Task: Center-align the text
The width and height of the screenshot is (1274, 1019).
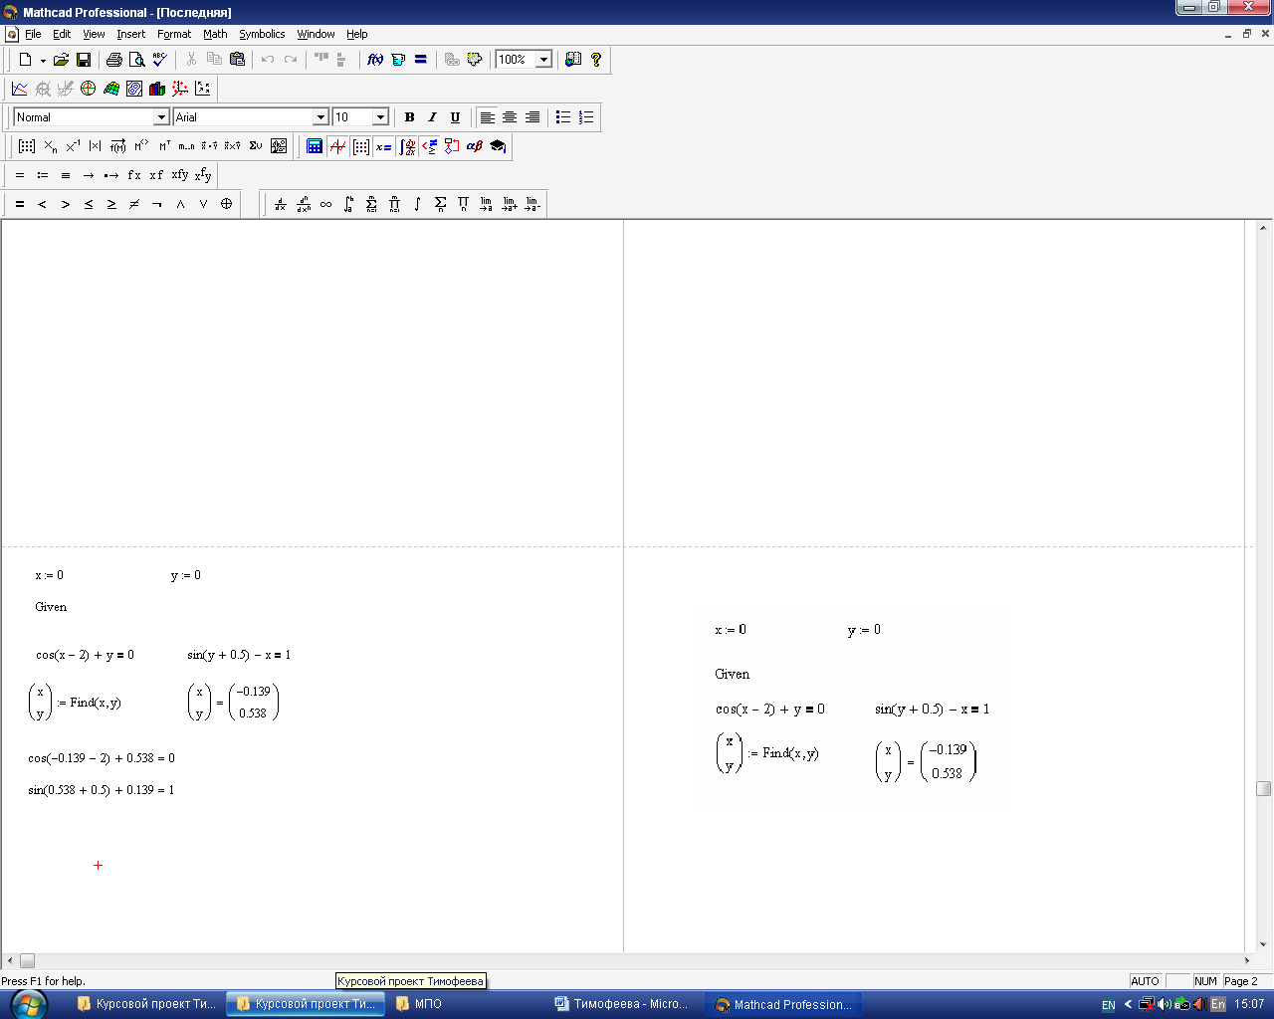Action: point(510,117)
